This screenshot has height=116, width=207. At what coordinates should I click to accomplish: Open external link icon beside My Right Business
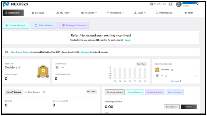(x=44, y=92)
